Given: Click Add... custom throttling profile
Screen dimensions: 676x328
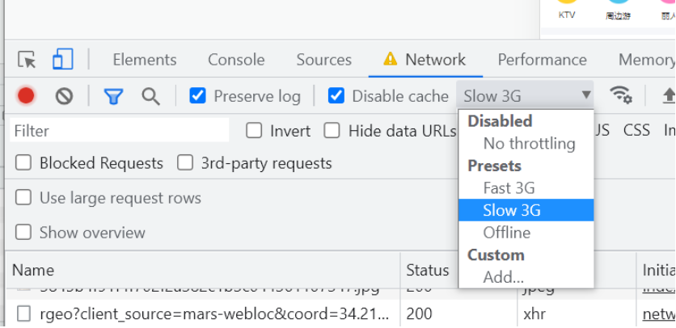Looking at the screenshot, I should pos(503,277).
